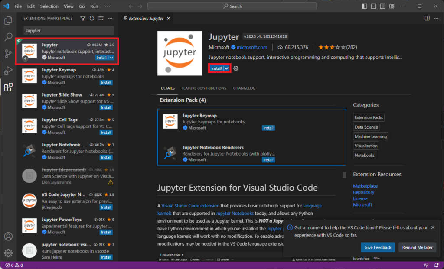Go forward with the navigation arrow
The width and height of the screenshot is (444, 269).
[x=140, y=6]
